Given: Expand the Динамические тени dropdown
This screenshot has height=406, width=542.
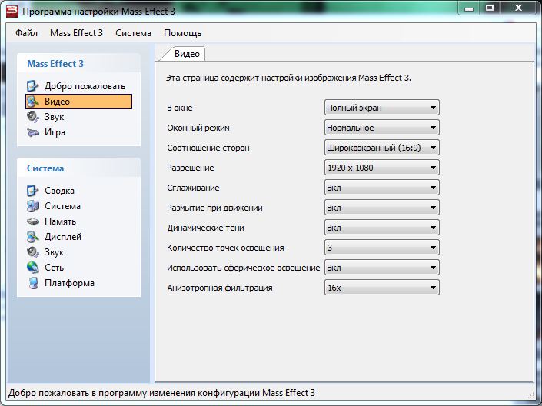Looking at the screenshot, I should (382, 228).
